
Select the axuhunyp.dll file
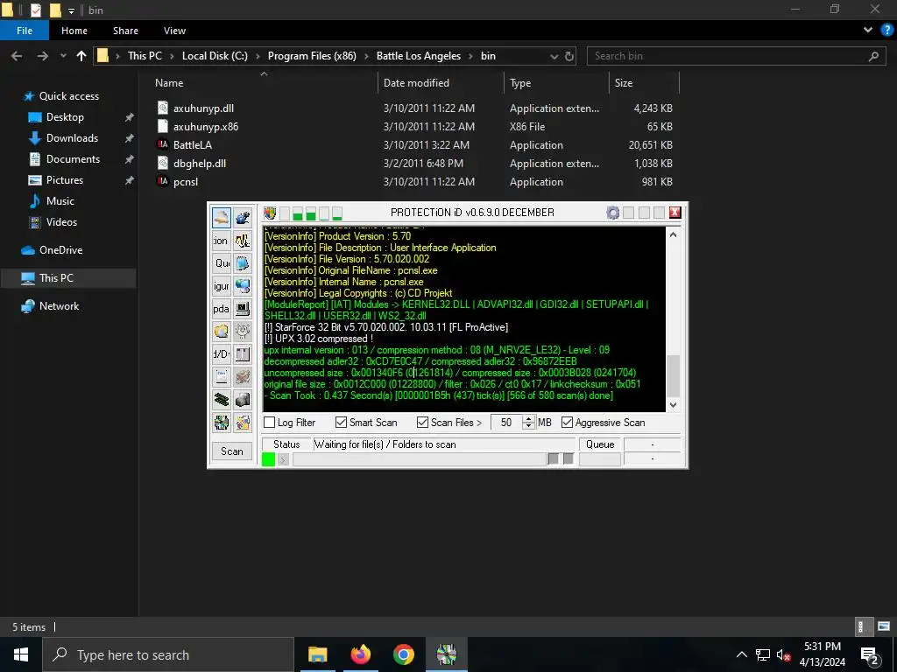pyautogui.click(x=203, y=108)
